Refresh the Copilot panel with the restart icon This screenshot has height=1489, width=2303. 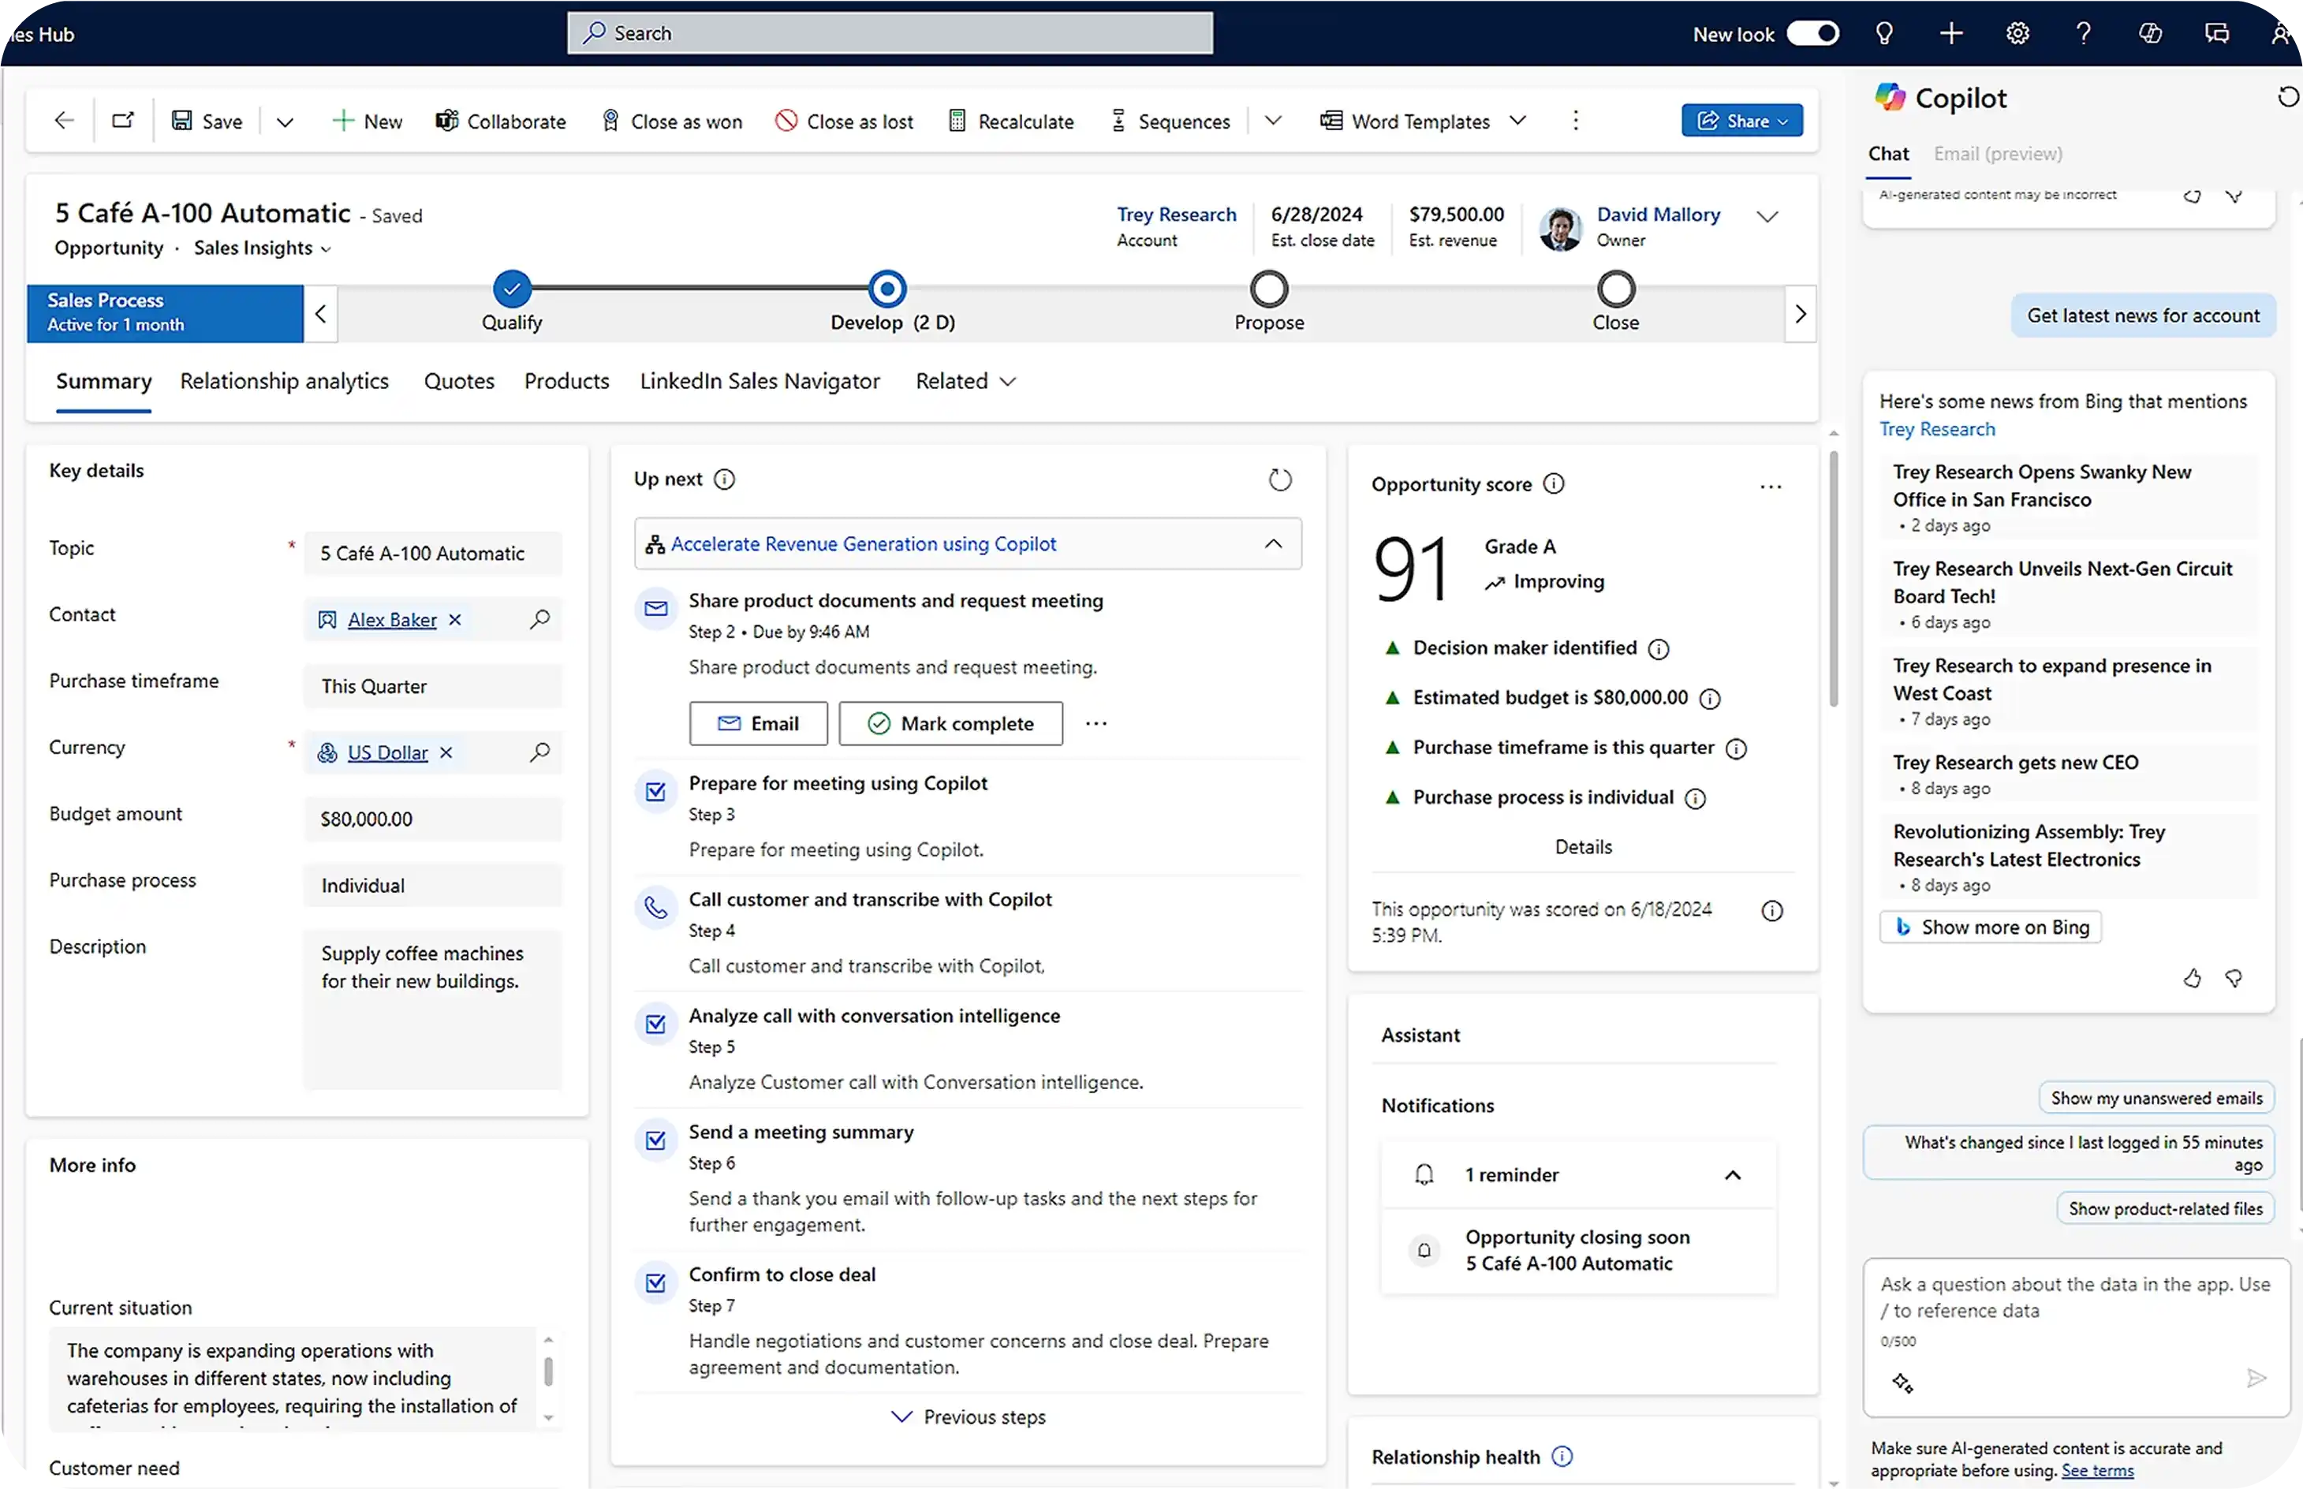point(2287,97)
